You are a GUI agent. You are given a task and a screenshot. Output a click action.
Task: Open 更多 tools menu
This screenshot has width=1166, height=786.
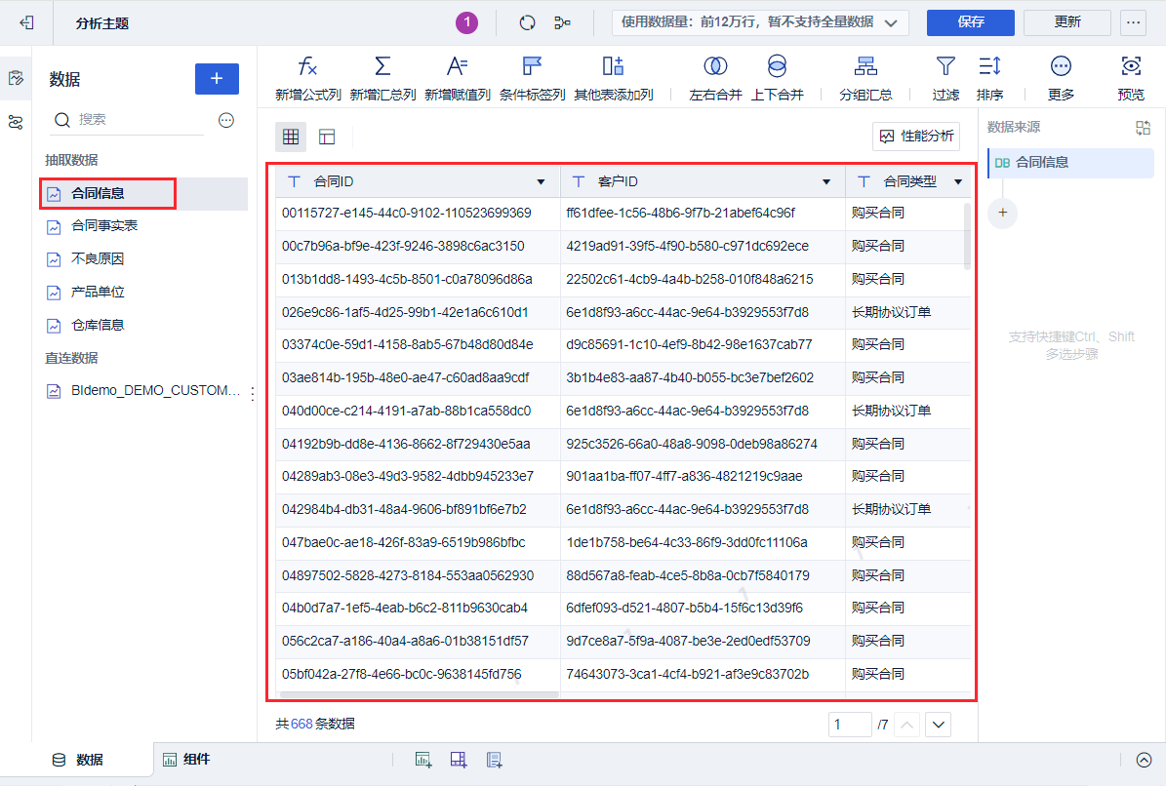pos(1061,78)
